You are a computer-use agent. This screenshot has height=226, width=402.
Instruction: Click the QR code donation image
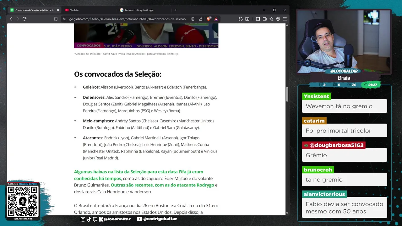tap(23, 201)
